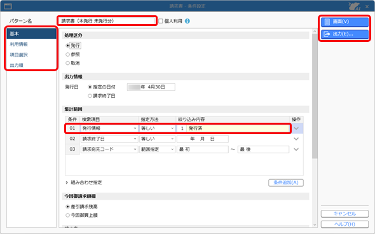Click the 発行日 date field
375x234 pixels.
point(151,87)
